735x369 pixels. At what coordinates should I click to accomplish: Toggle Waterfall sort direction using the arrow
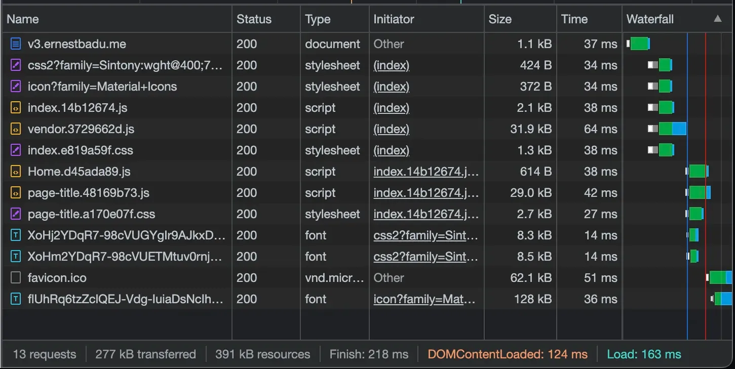coord(717,19)
